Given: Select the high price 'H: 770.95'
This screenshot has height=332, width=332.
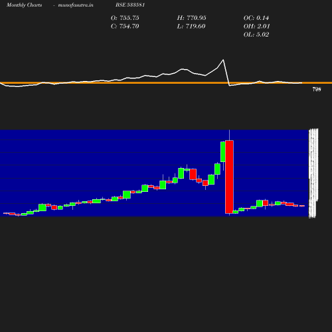Looking at the screenshot, I should [191, 18].
